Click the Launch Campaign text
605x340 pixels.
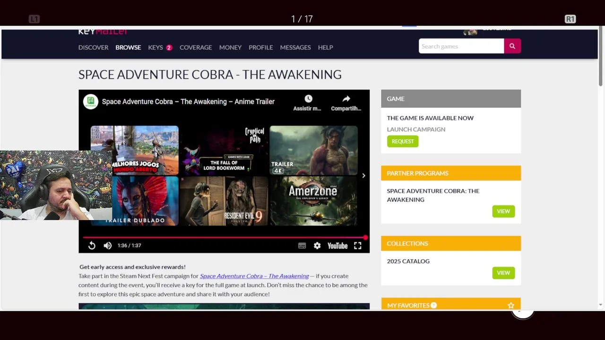click(416, 129)
